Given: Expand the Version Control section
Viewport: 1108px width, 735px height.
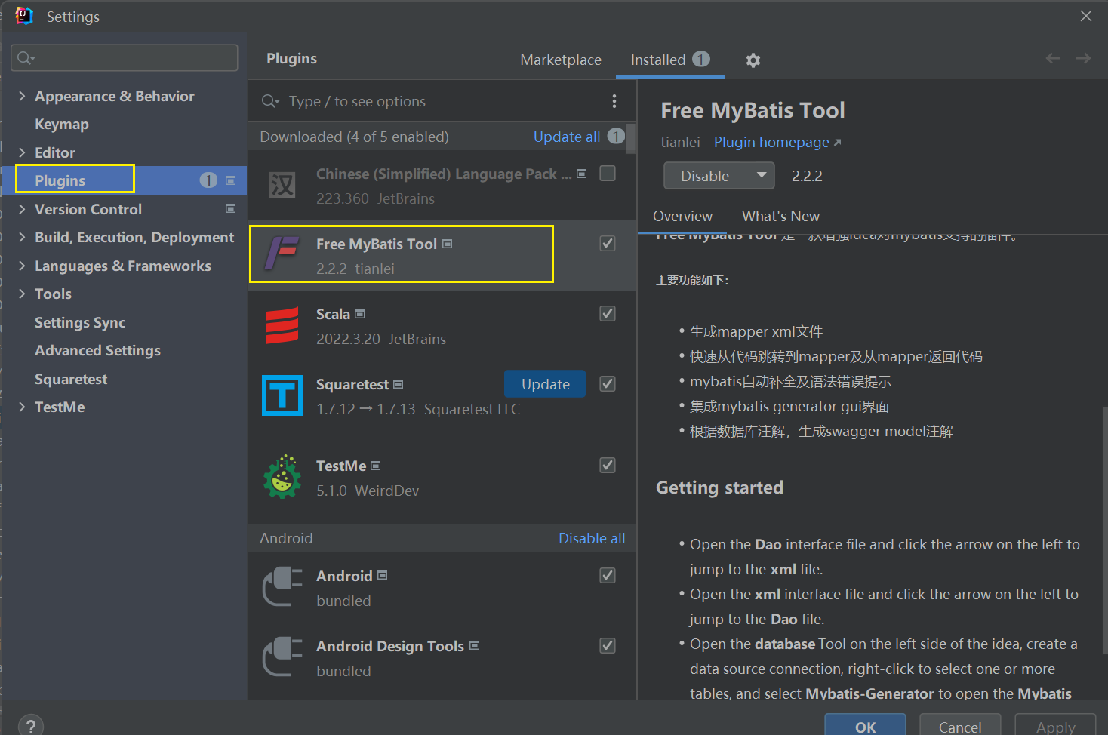Looking at the screenshot, I should (22, 209).
